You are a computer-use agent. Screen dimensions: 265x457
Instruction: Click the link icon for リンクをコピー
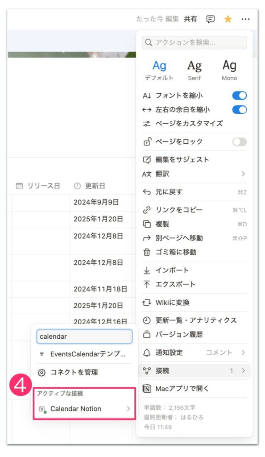pyautogui.click(x=147, y=210)
